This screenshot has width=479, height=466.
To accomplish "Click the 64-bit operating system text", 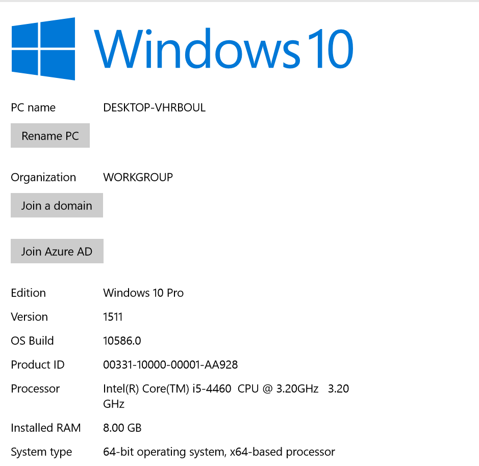I will (219, 452).
